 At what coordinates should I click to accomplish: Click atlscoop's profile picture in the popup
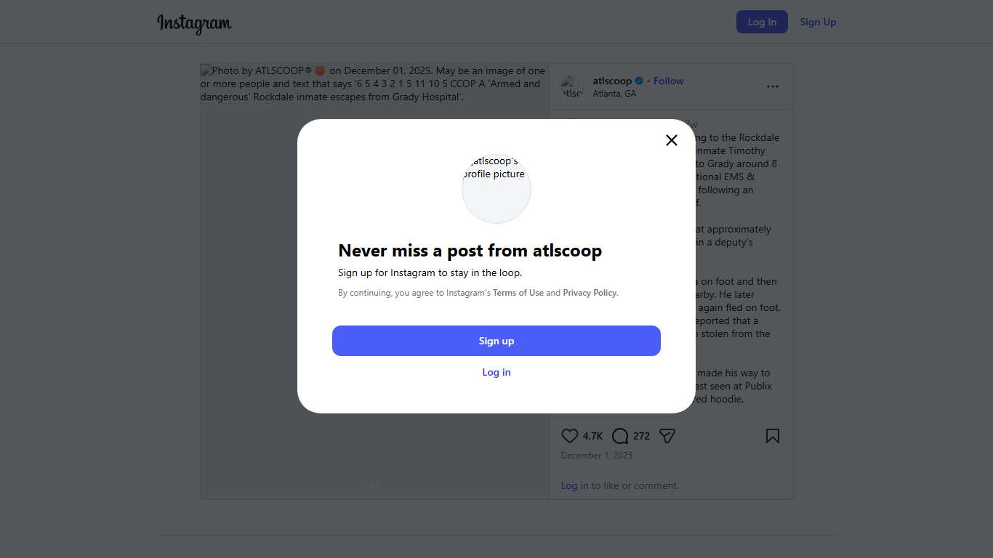click(x=496, y=188)
